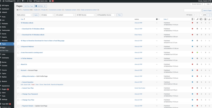Open the Add New dropdown arrow button
212x108 pixels.
point(45,6)
